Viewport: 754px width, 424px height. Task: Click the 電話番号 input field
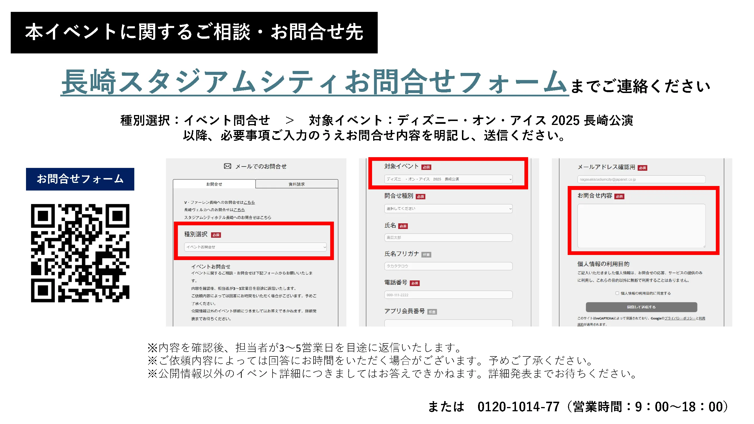(x=448, y=295)
